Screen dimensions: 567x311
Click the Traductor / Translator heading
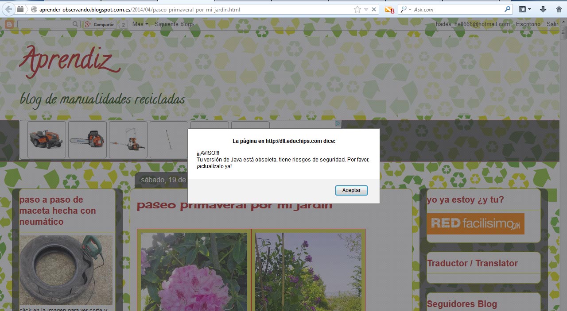tap(472, 263)
